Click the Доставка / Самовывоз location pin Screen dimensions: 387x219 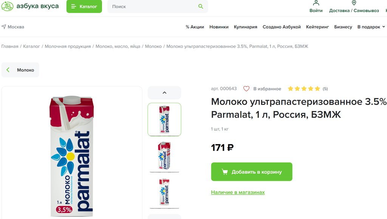click(x=354, y=3)
